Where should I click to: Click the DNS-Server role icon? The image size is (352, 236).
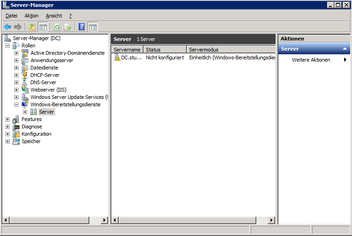pyautogui.click(x=25, y=82)
